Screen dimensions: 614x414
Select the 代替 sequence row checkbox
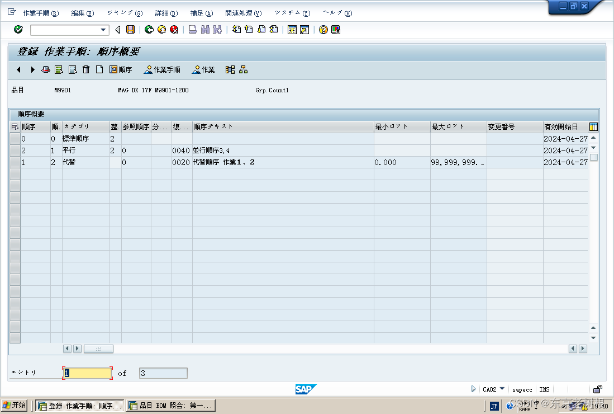coord(15,162)
